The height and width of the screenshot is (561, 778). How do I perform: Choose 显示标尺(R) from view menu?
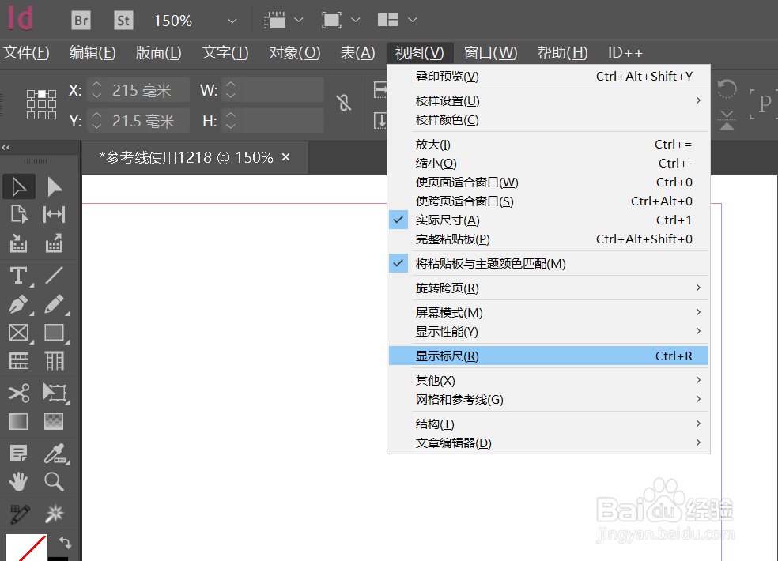coord(548,356)
